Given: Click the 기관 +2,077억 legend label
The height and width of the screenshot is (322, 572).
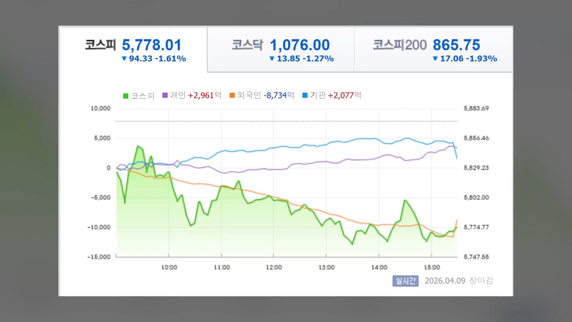Looking at the screenshot, I should click(x=335, y=95).
